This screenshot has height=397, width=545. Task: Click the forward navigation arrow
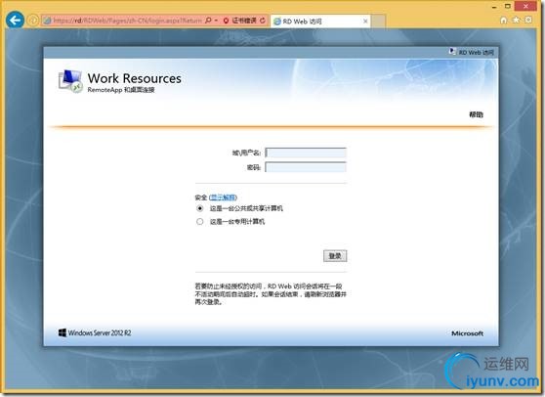coord(32,21)
